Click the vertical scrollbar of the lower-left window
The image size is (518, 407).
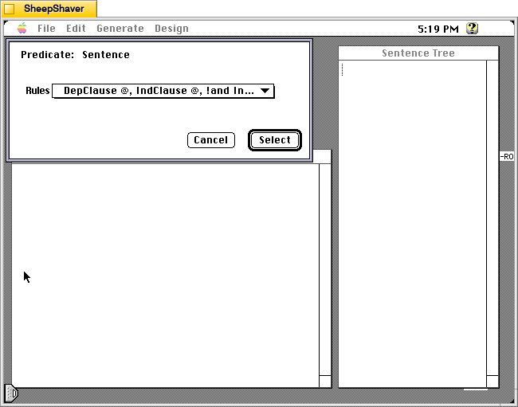325,269
